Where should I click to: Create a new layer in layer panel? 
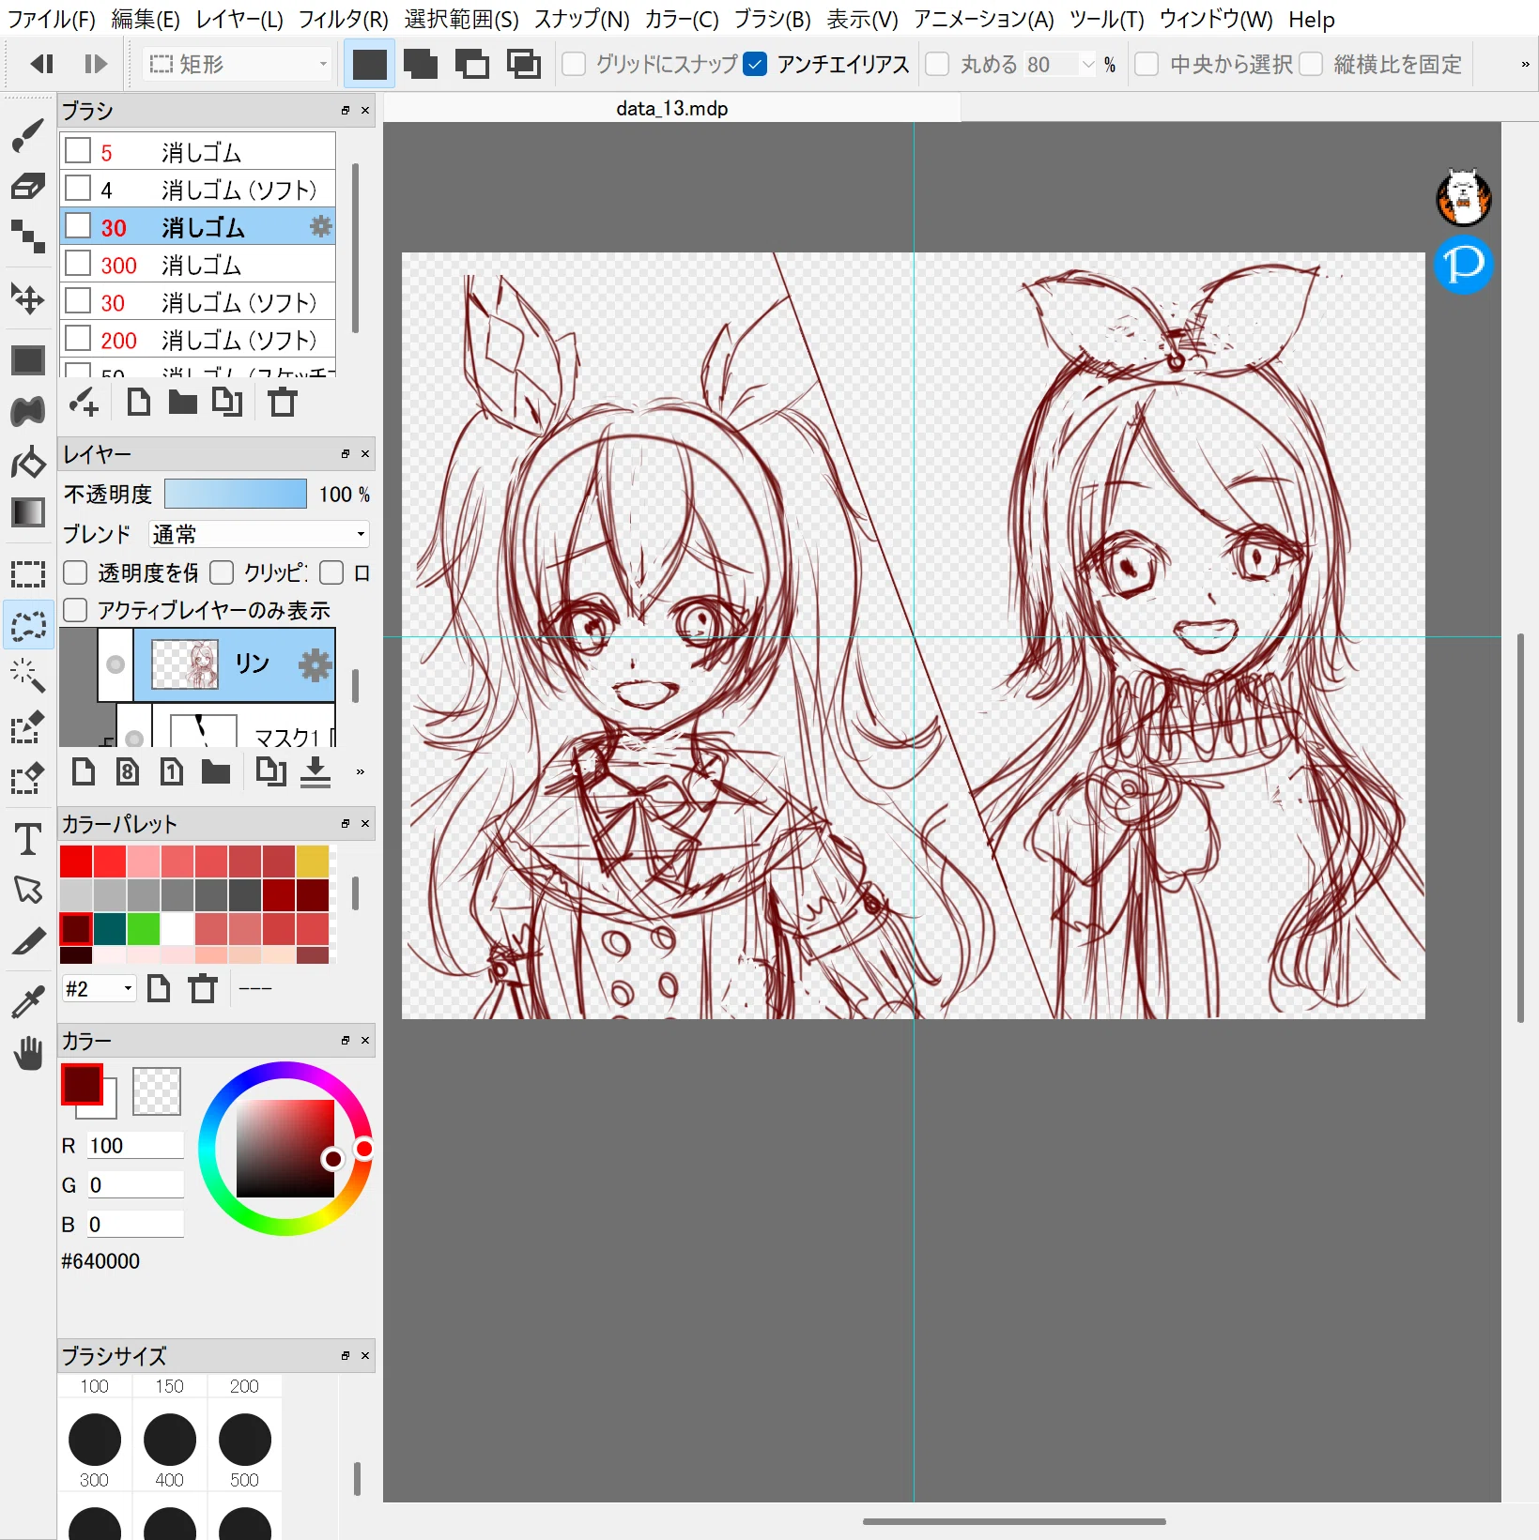83,772
